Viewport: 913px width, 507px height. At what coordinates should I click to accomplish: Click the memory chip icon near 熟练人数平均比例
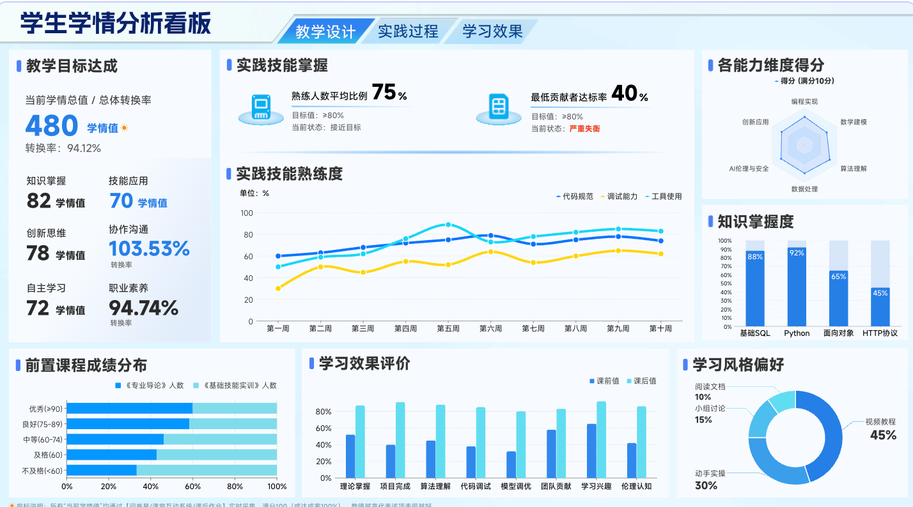(260, 109)
